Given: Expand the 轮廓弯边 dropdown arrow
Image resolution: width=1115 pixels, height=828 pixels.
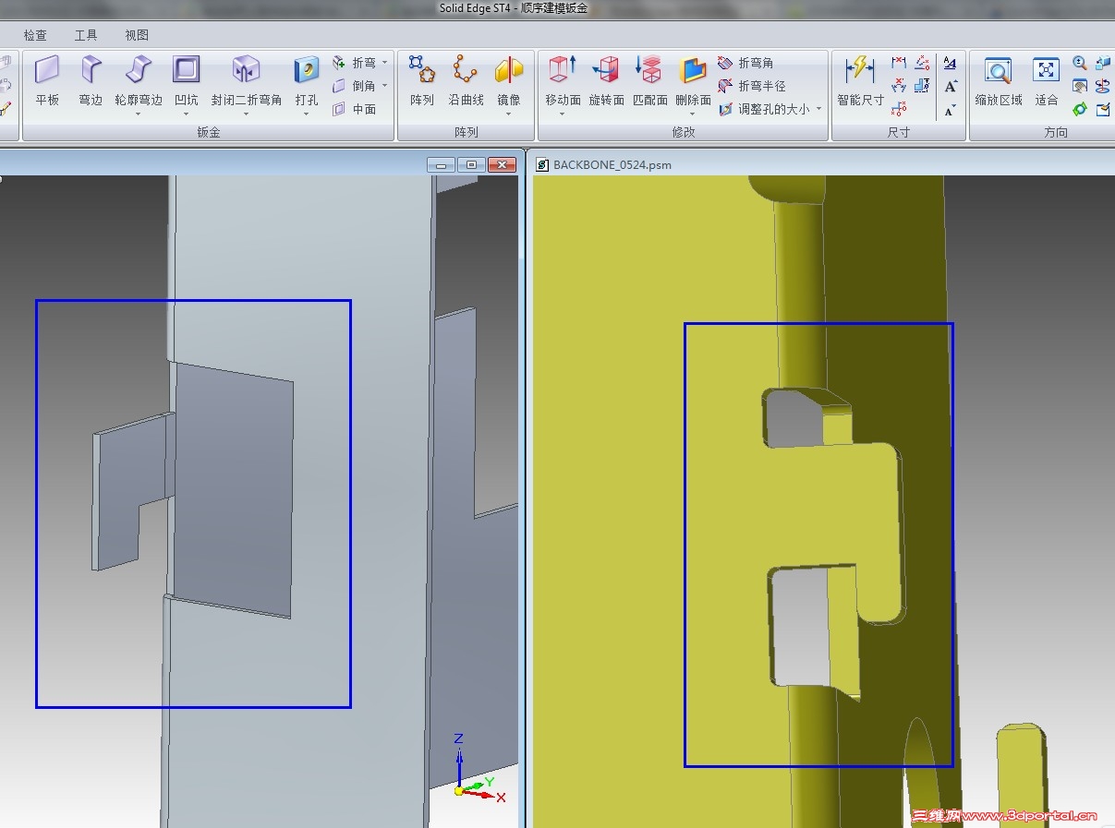Looking at the screenshot, I should [139, 114].
